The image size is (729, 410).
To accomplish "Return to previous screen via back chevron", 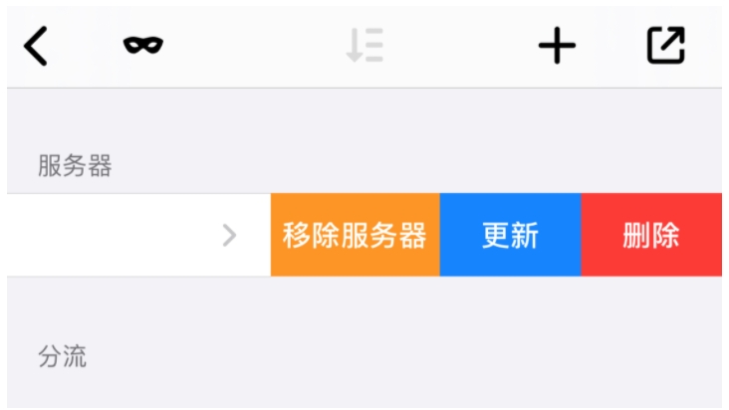I will 36,46.
